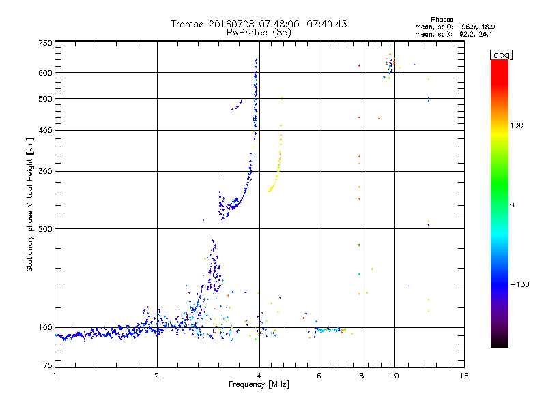This screenshot has width=546, height=409.
Task: Click the x-axis tick label '8'
Action: (x=362, y=376)
